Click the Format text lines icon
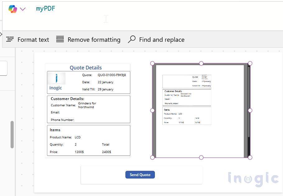The image size is (283, 196). point(10,39)
